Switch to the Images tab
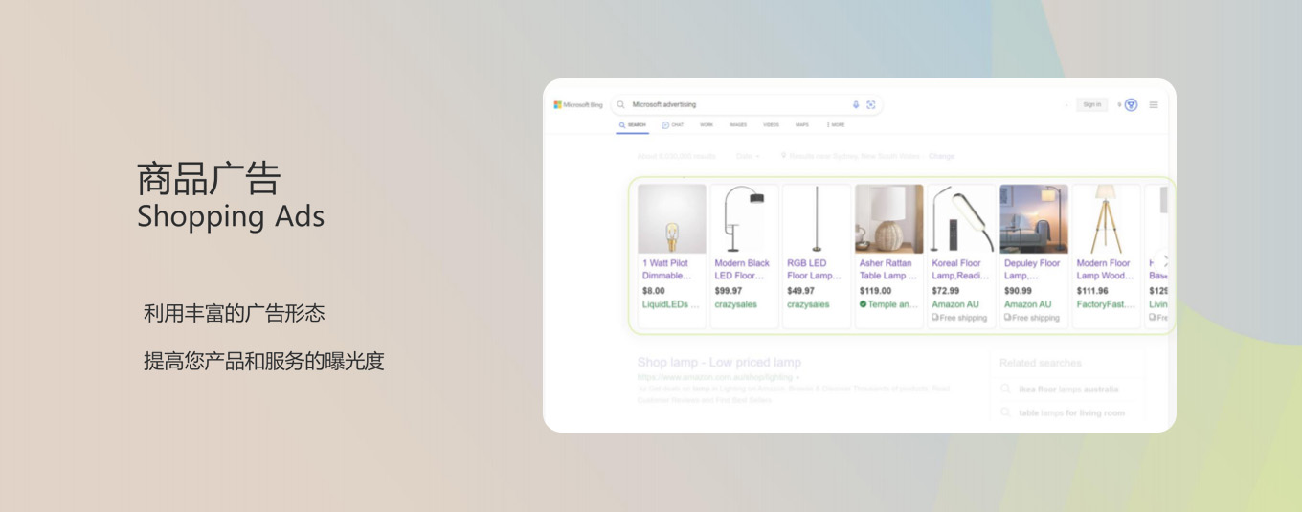Viewport: 1302px width, 512px height. [738, 125]
